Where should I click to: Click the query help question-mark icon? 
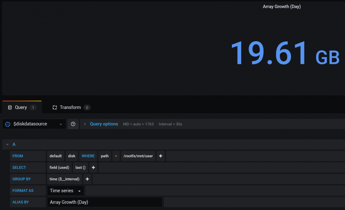point(73,124)
